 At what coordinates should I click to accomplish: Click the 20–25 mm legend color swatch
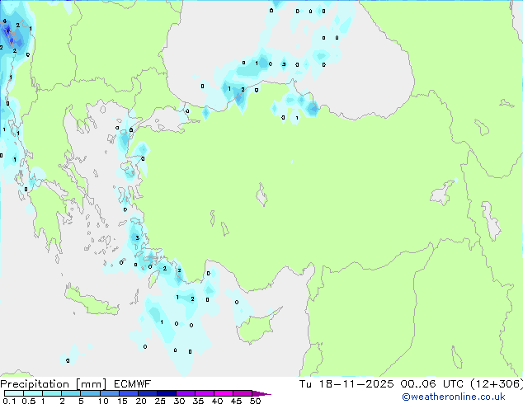(x=147, y=393)
